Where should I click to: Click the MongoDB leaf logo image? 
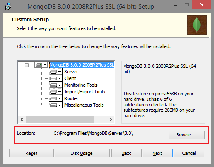click(197, 25)
